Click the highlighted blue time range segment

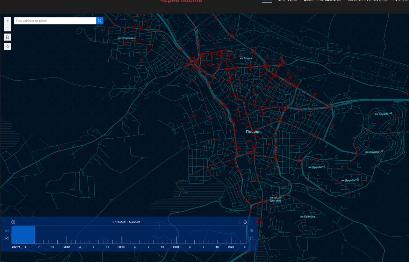(x=23, y=234)
